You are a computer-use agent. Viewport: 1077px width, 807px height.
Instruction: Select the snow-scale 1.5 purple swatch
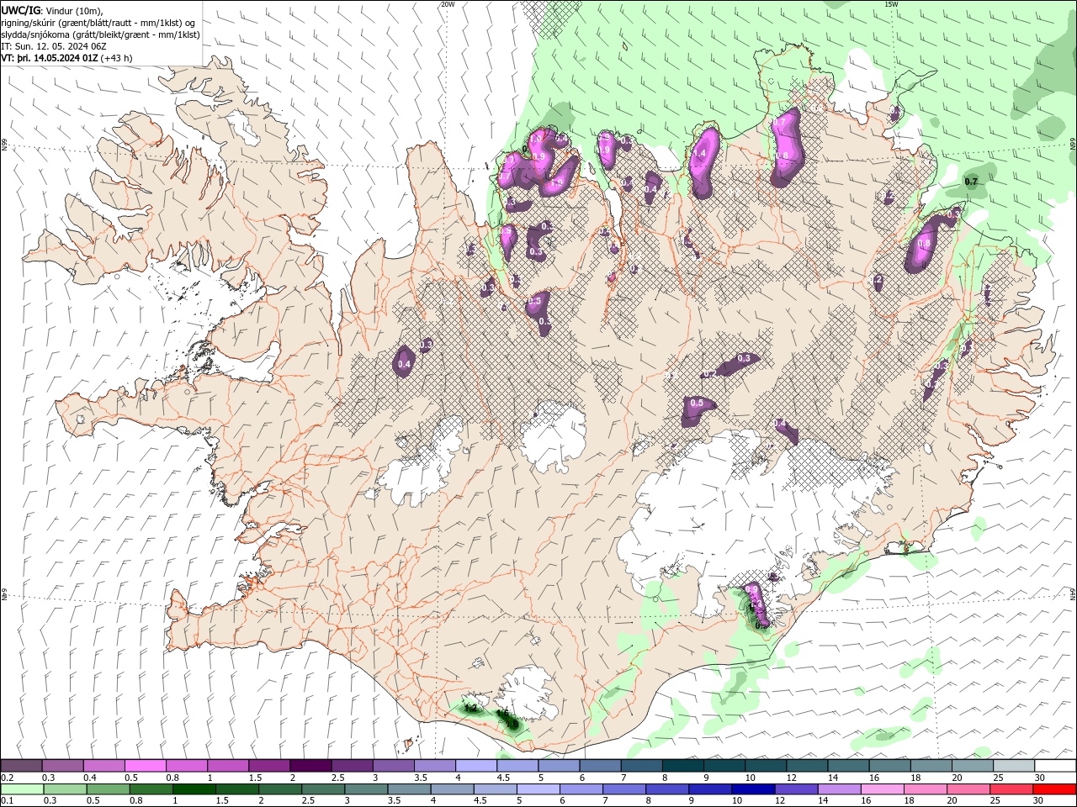(268, 766)
